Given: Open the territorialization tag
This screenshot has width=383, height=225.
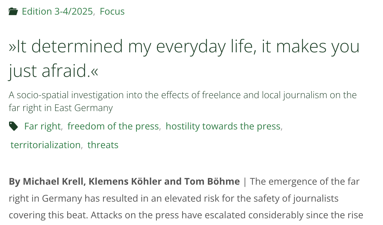Looking at the screenshot, I should click(45, 145).
